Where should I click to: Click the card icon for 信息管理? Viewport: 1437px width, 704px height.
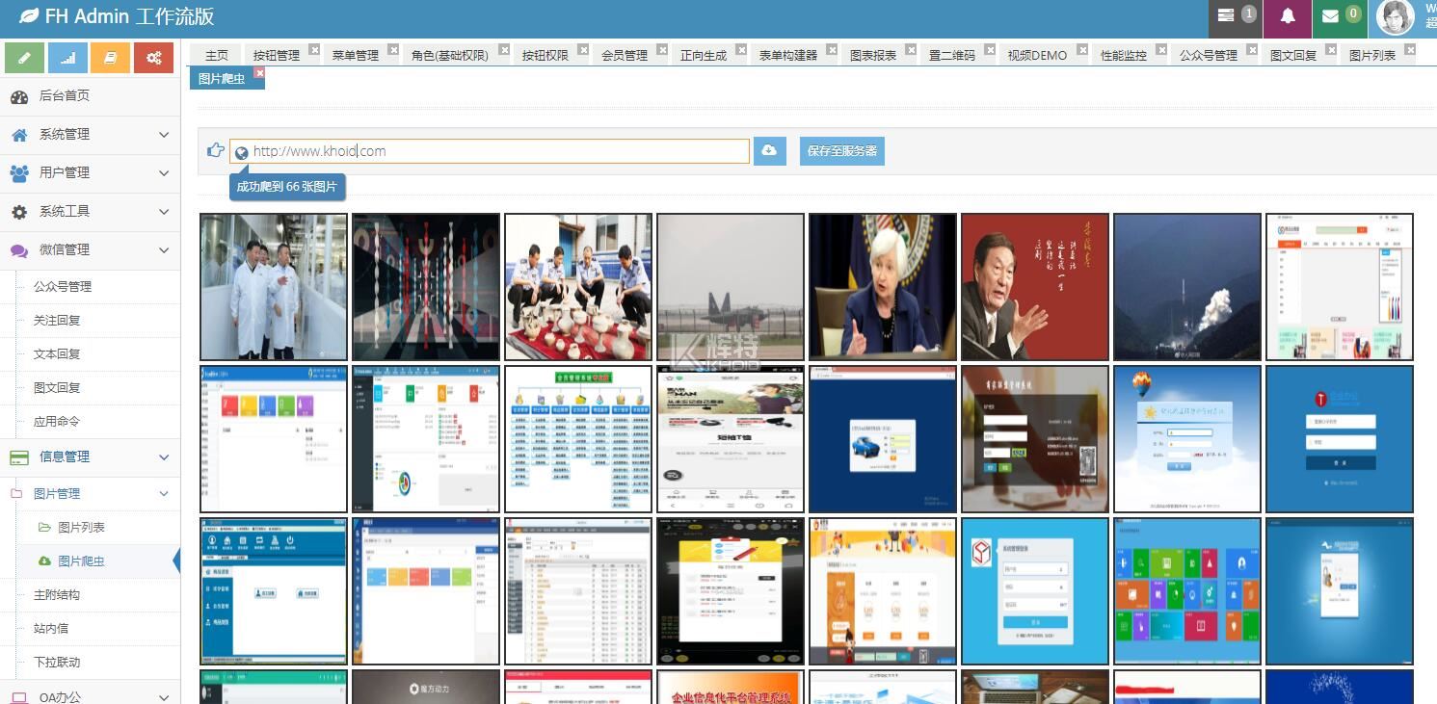[x=19, y=457]
